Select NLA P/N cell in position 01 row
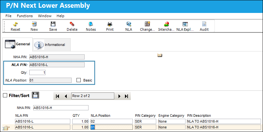Image resolution: width=263 pixels, height=132 pixels. tap(43, 127)
